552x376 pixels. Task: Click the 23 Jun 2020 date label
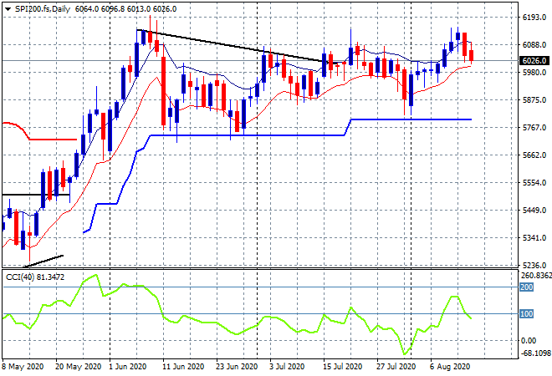coord(237,367)
